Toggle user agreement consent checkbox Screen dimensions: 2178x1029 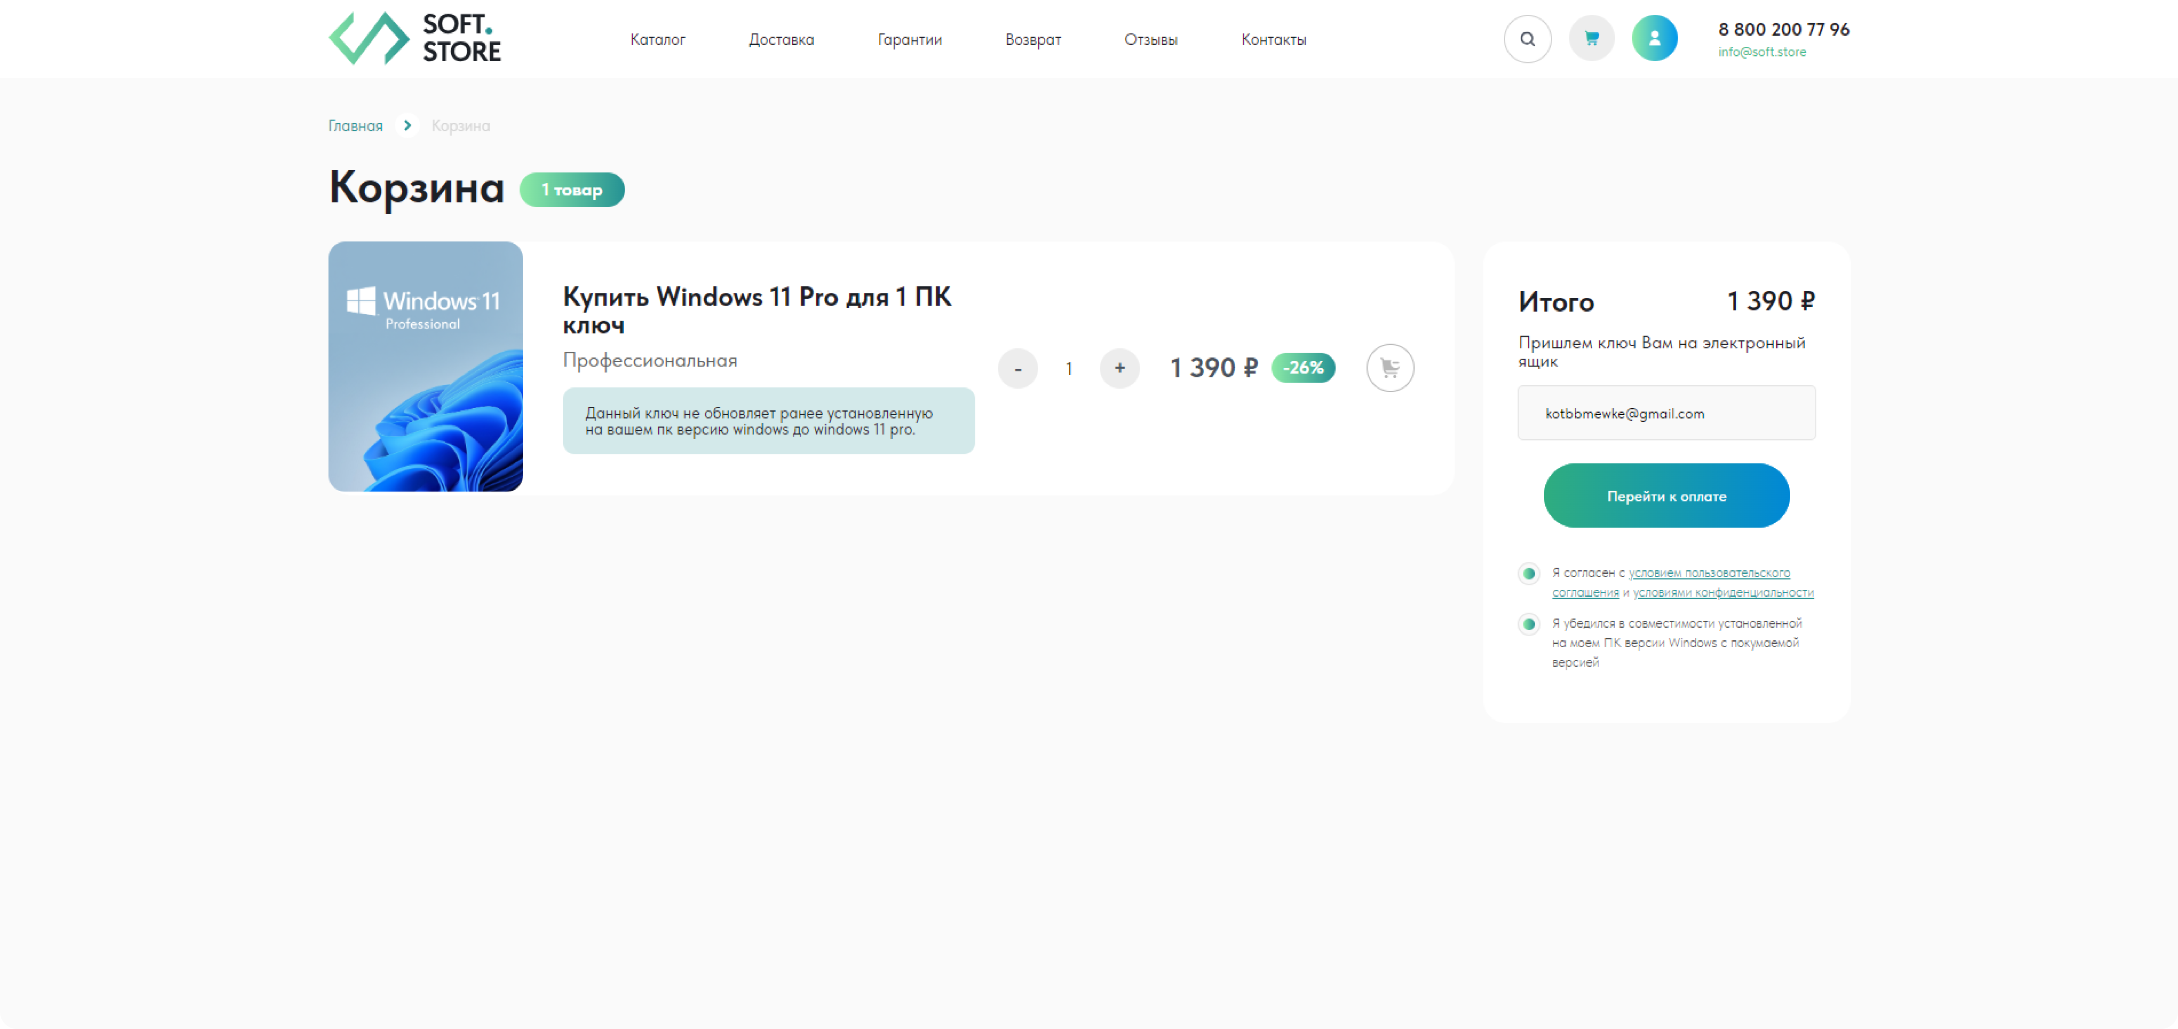click(1529, 574)
